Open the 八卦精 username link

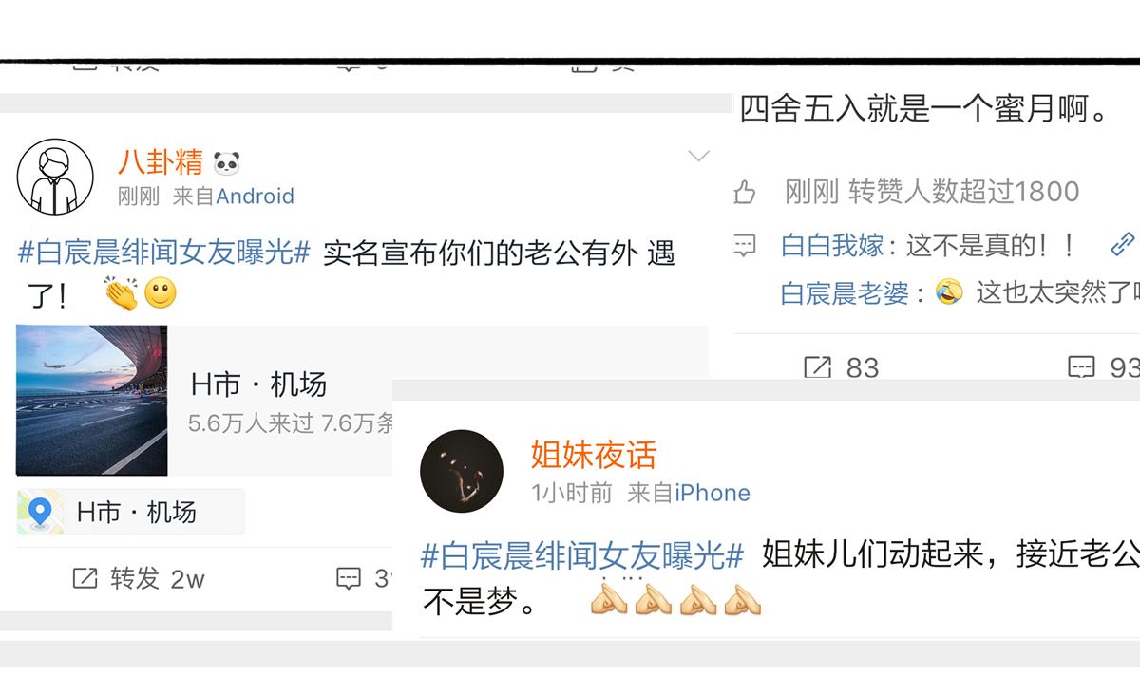point(160,162)
